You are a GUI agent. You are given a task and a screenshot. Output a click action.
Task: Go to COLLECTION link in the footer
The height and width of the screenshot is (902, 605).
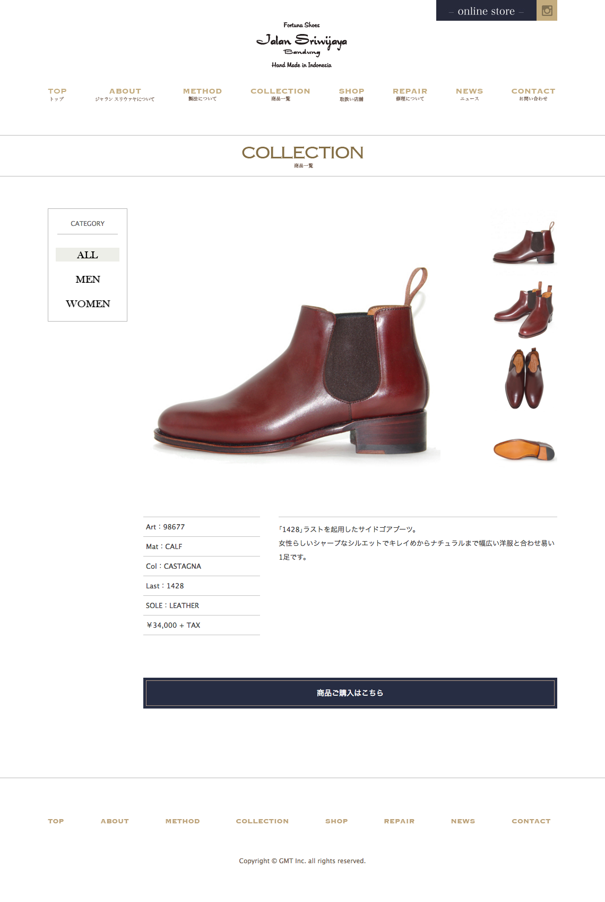pyautogui.click(x=262, y=821)
